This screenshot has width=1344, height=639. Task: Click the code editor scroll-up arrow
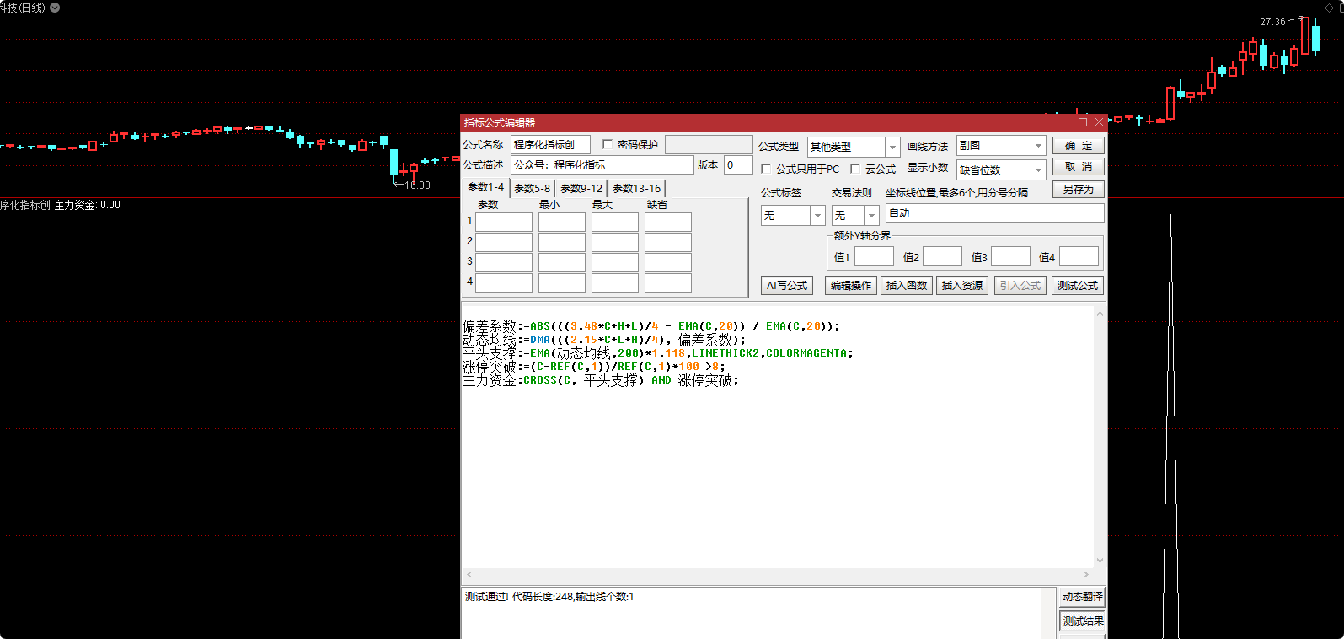coord(1100,314)
